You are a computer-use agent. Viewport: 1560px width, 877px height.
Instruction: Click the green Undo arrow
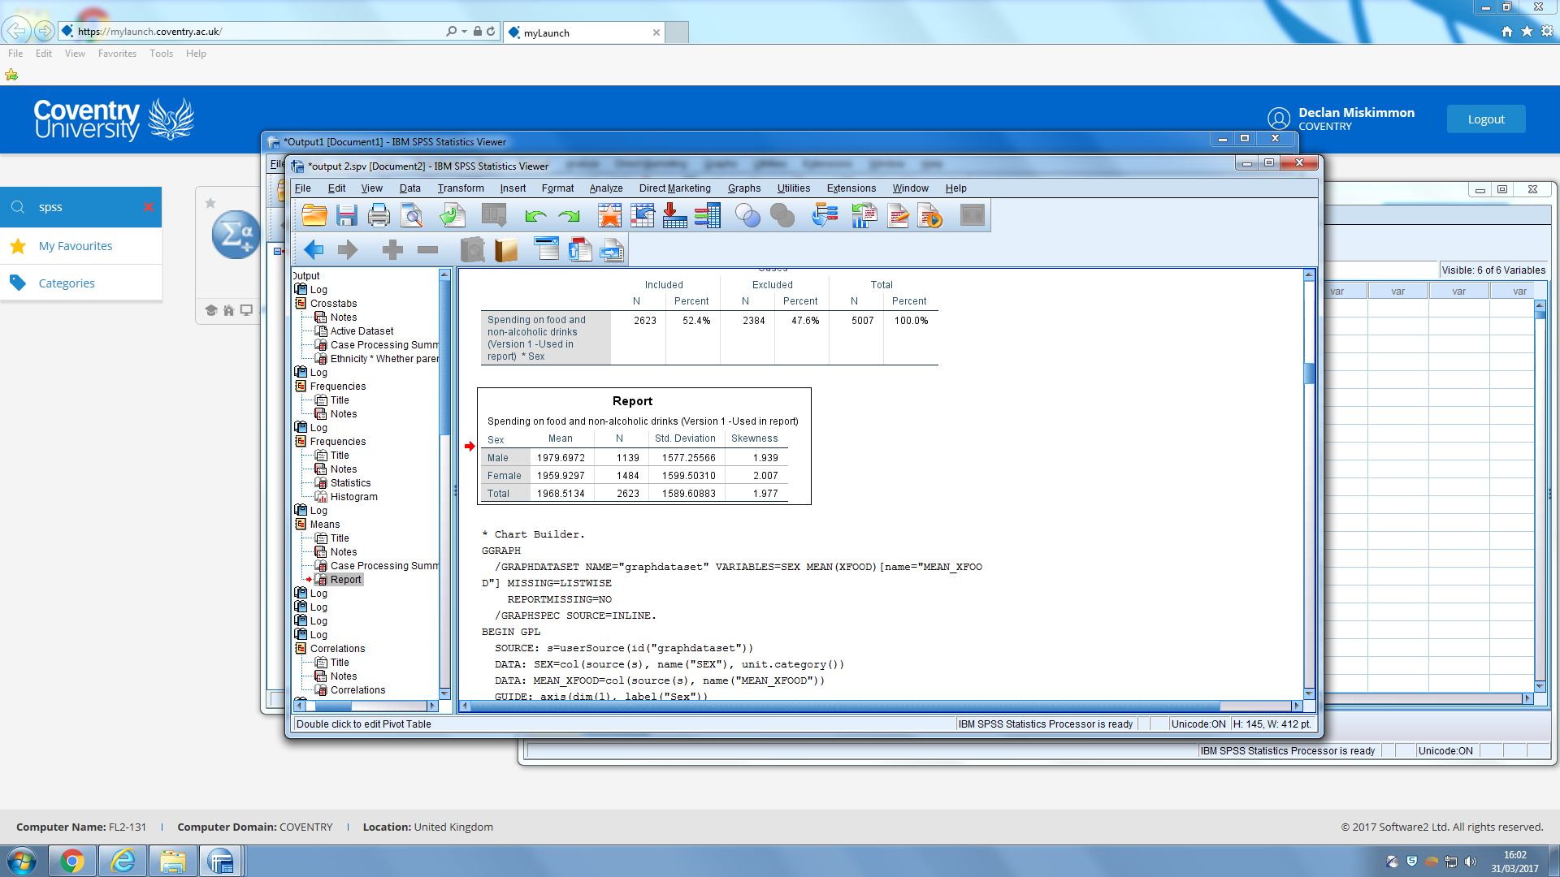click(535, 216)
